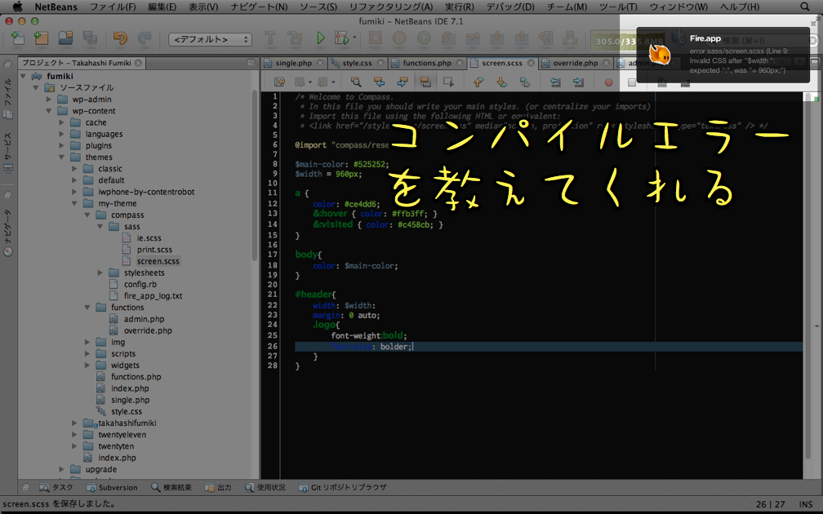This screenshot has height=514, width=823.
Task: Click the Start Macro Recording red dot
Action: tap(608, 82)
